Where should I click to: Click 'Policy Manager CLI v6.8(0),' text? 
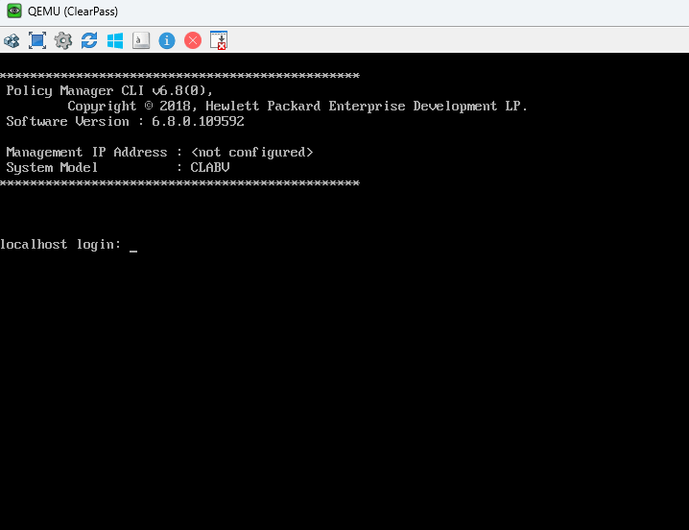109,90
